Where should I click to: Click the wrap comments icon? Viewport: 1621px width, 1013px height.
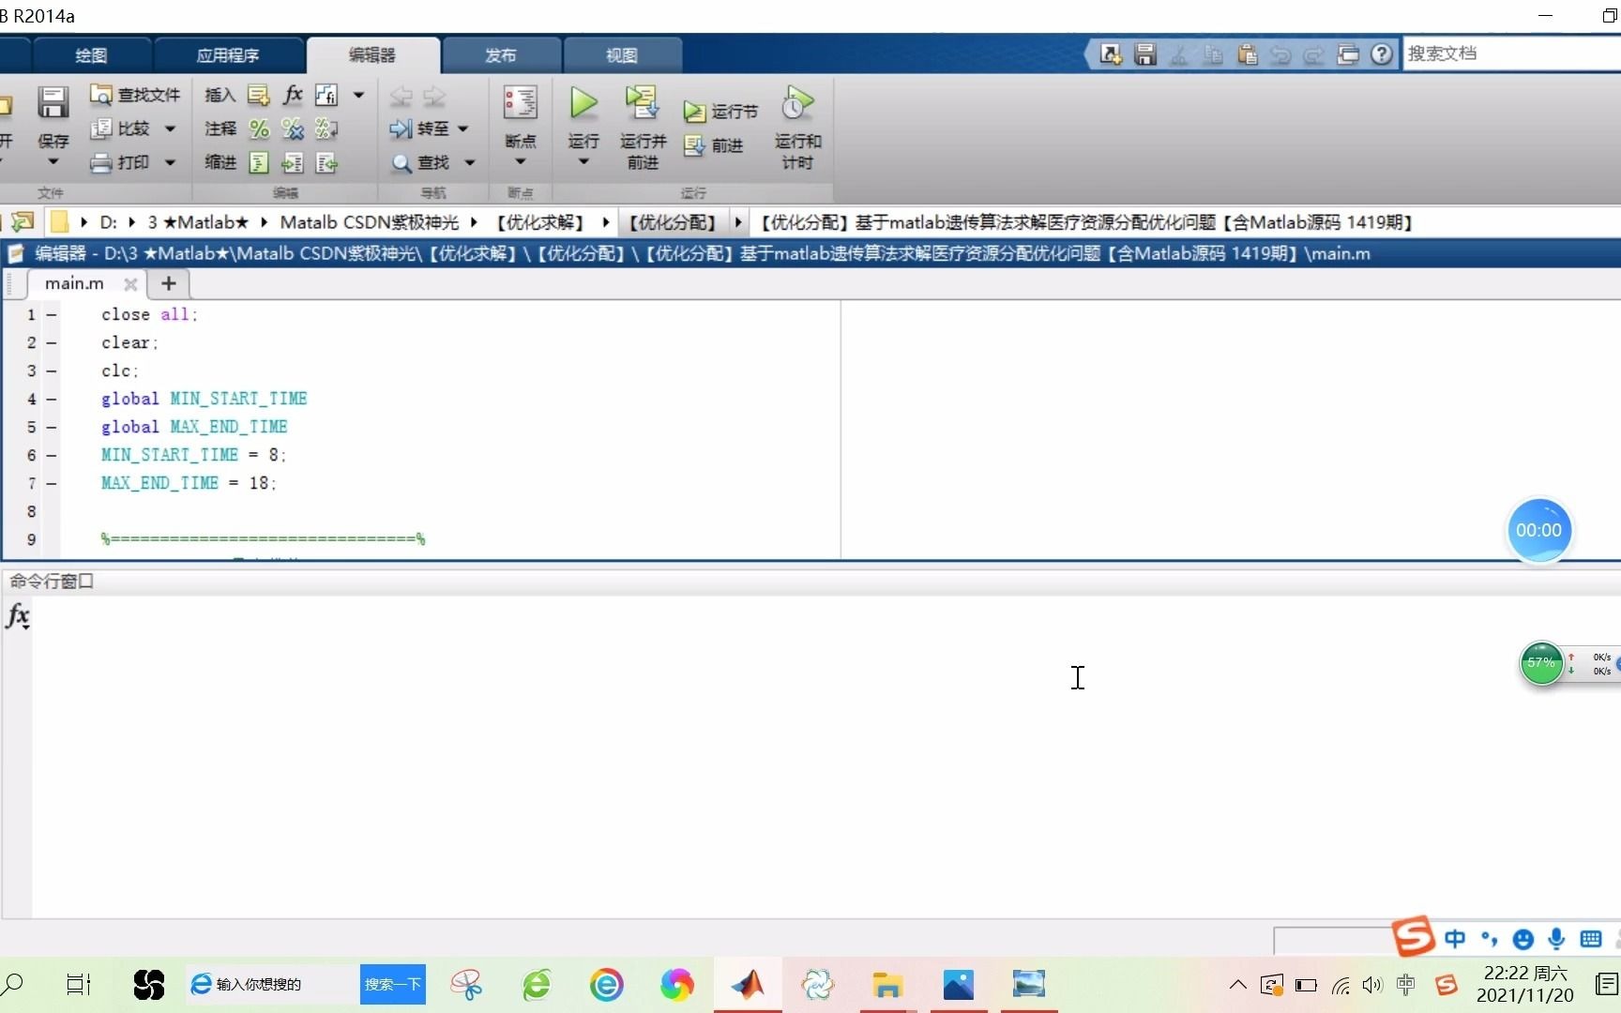(326, 129)
